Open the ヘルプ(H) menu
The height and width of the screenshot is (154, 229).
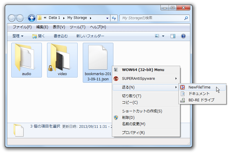[98, 27]
